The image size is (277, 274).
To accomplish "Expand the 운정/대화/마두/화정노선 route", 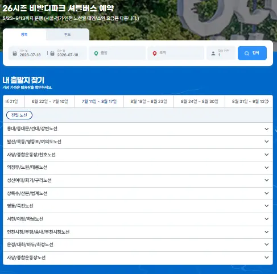I will click(x=138, y=244).
